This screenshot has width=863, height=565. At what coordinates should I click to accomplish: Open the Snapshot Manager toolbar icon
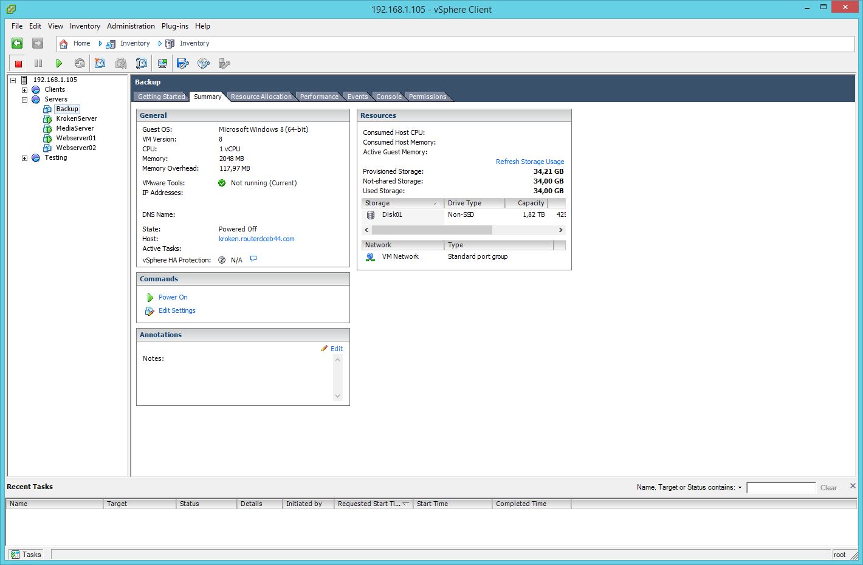(142, 63)
